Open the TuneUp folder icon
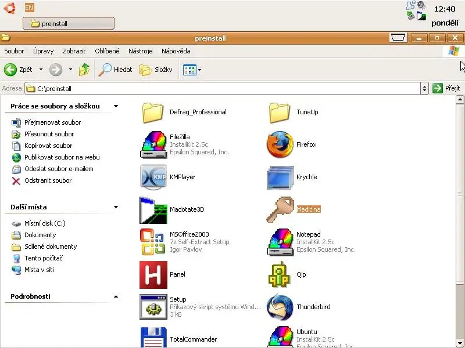The width and height of the screenshot is (465, 348). [280, 113]
